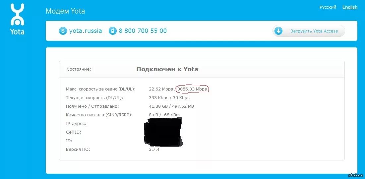Viewport: 365px width, 179px height.
Task: Click the 8 dB / -68 dBm signal value
Action: [164, 115]
